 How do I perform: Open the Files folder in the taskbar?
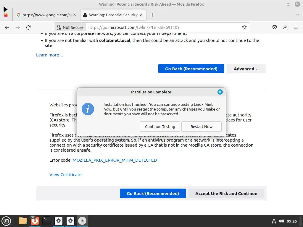tap(23, 221)
